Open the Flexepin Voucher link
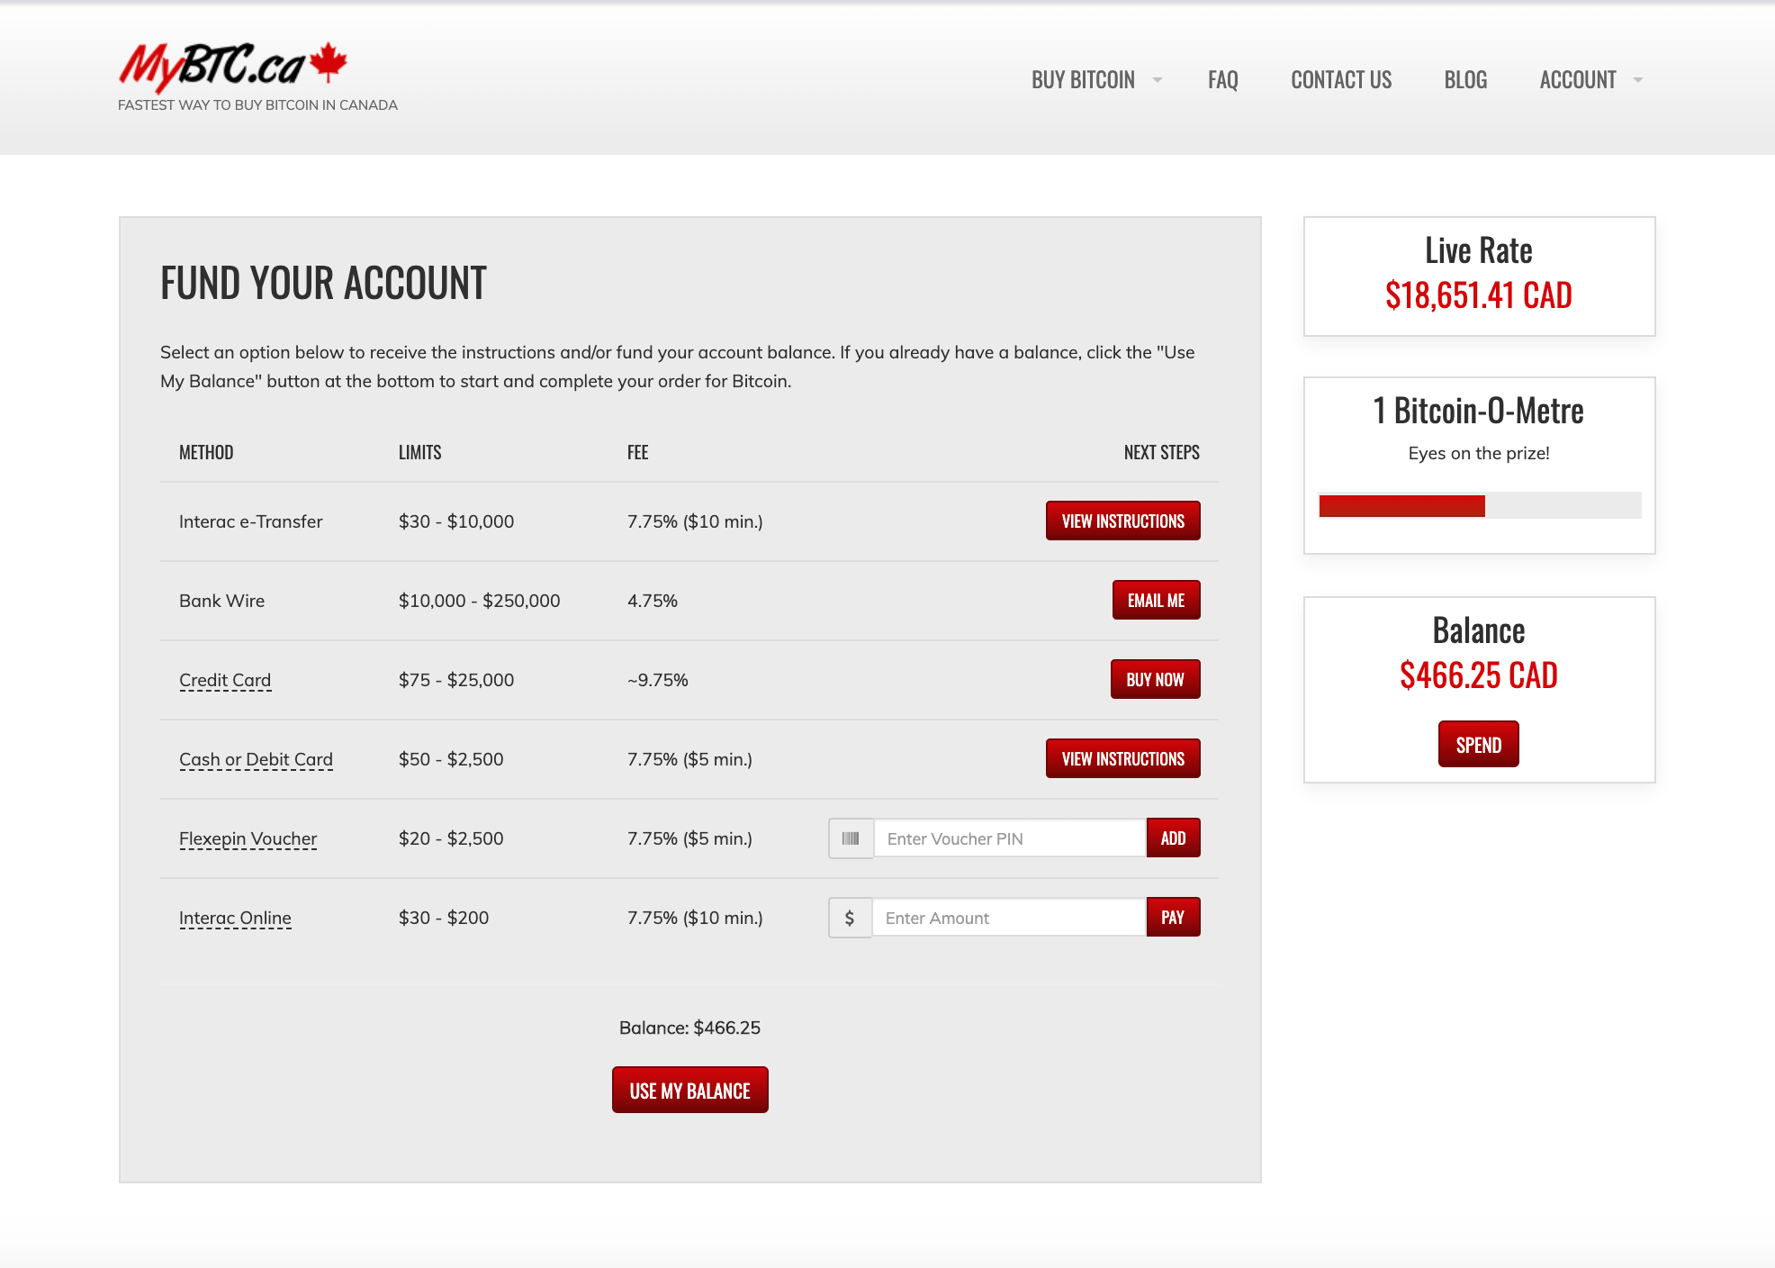Image resolution: width=1775 pixels, height=1268 pixels. pos(248,838)
